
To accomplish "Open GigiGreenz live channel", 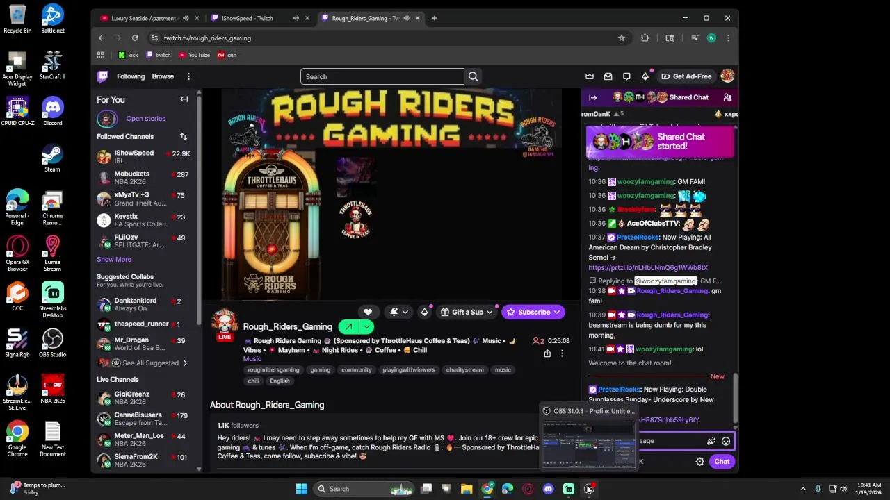I will pos(143,398).
